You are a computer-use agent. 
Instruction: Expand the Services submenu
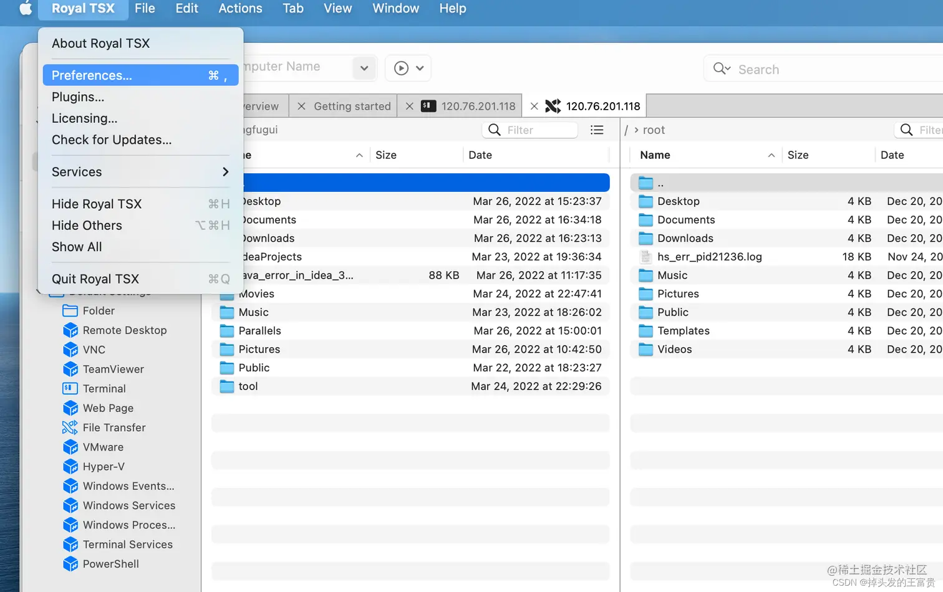pyautogui.click(x=140, y=172)
